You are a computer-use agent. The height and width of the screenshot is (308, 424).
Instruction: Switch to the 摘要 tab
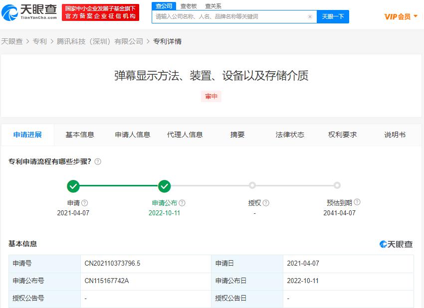click(237, 135)
